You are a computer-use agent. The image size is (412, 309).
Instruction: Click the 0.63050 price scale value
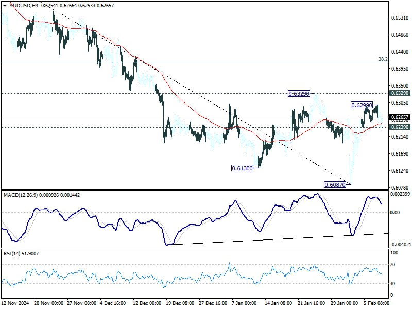tap(400, 102)
